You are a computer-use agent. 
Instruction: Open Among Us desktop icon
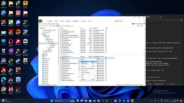18,71
